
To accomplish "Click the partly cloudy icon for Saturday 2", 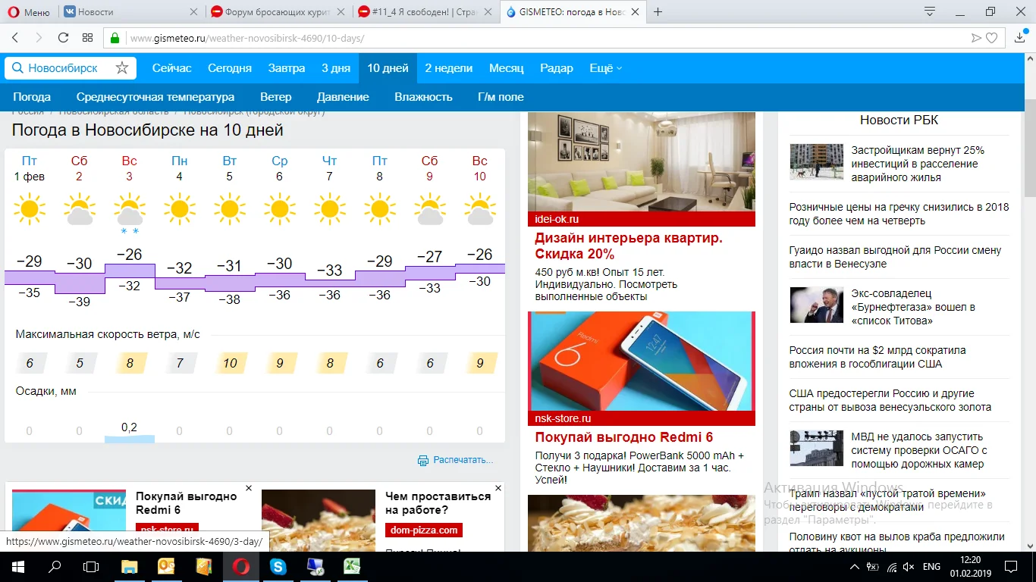I will 80,209.
